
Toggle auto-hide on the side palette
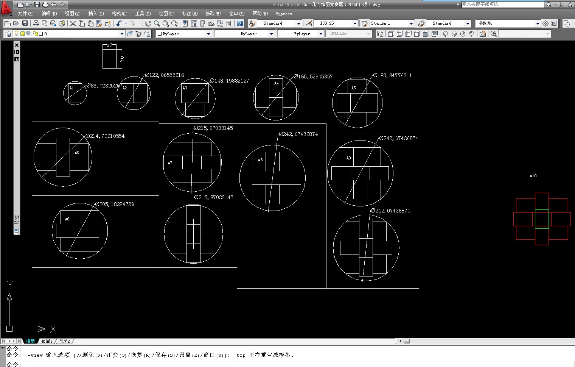[x=17, y=52]
